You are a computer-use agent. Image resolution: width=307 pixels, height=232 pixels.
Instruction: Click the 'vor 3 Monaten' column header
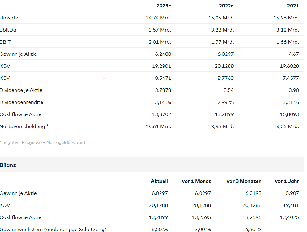tap(244, 181)
